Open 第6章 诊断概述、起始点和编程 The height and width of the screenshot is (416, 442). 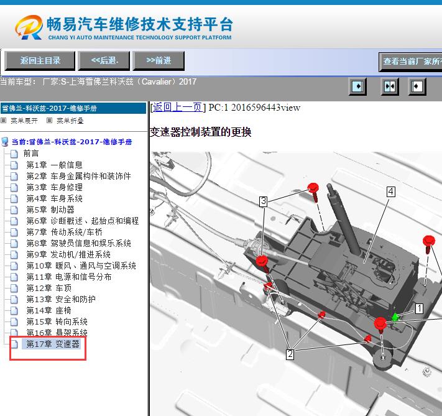click(82, 221)
